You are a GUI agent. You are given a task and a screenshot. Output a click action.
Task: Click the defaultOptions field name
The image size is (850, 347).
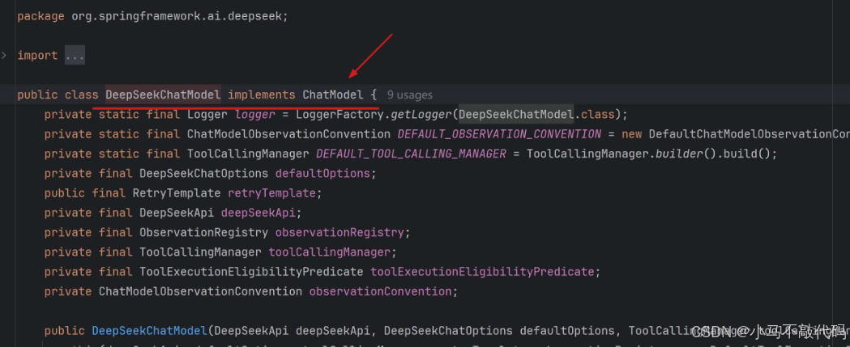click(322, 174)
